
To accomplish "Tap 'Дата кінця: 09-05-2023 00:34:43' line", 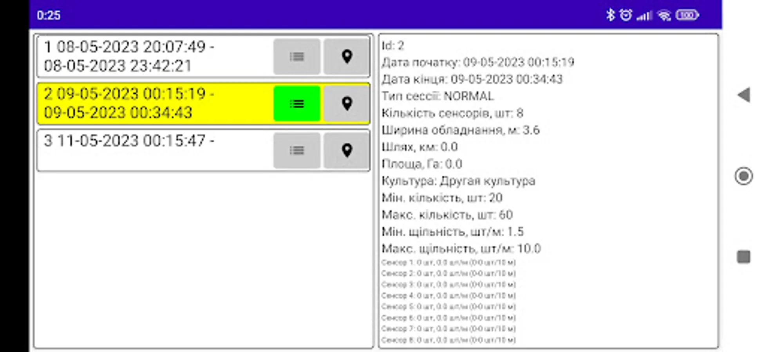I will [x=472, y=79].
